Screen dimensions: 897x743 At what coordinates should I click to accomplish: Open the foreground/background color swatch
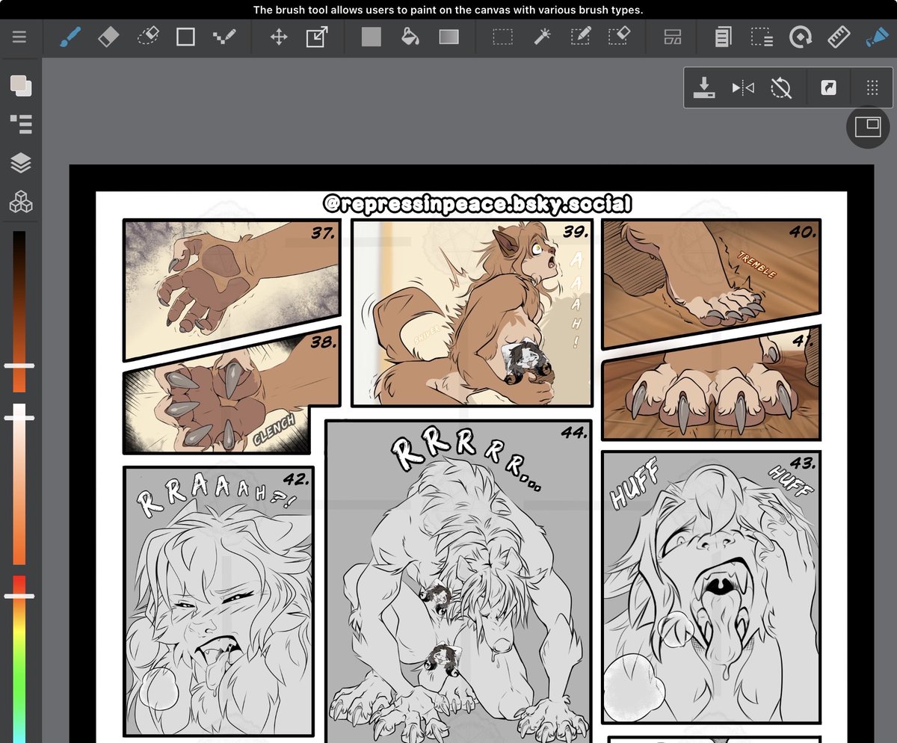coord(21,85)
